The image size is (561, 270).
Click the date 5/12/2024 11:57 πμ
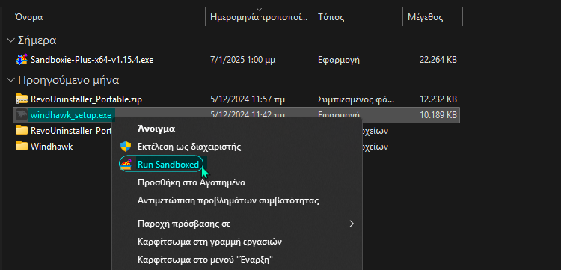248,99
